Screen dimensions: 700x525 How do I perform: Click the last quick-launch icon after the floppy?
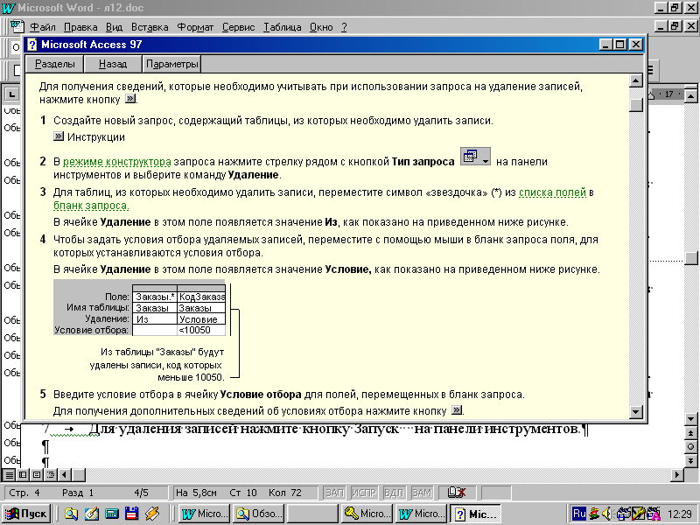[151, 514]
